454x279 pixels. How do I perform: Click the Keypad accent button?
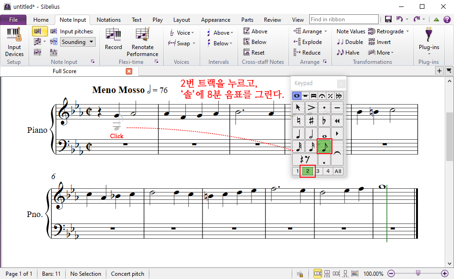(311, 108)
